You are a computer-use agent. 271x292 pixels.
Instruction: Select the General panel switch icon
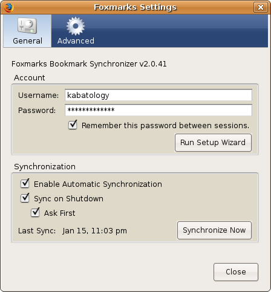[x=27, y=26]
